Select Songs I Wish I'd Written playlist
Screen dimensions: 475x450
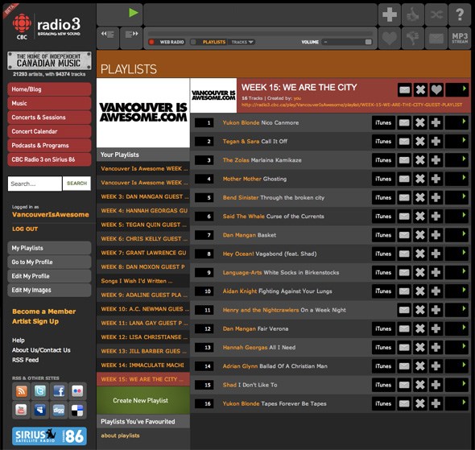143,281
